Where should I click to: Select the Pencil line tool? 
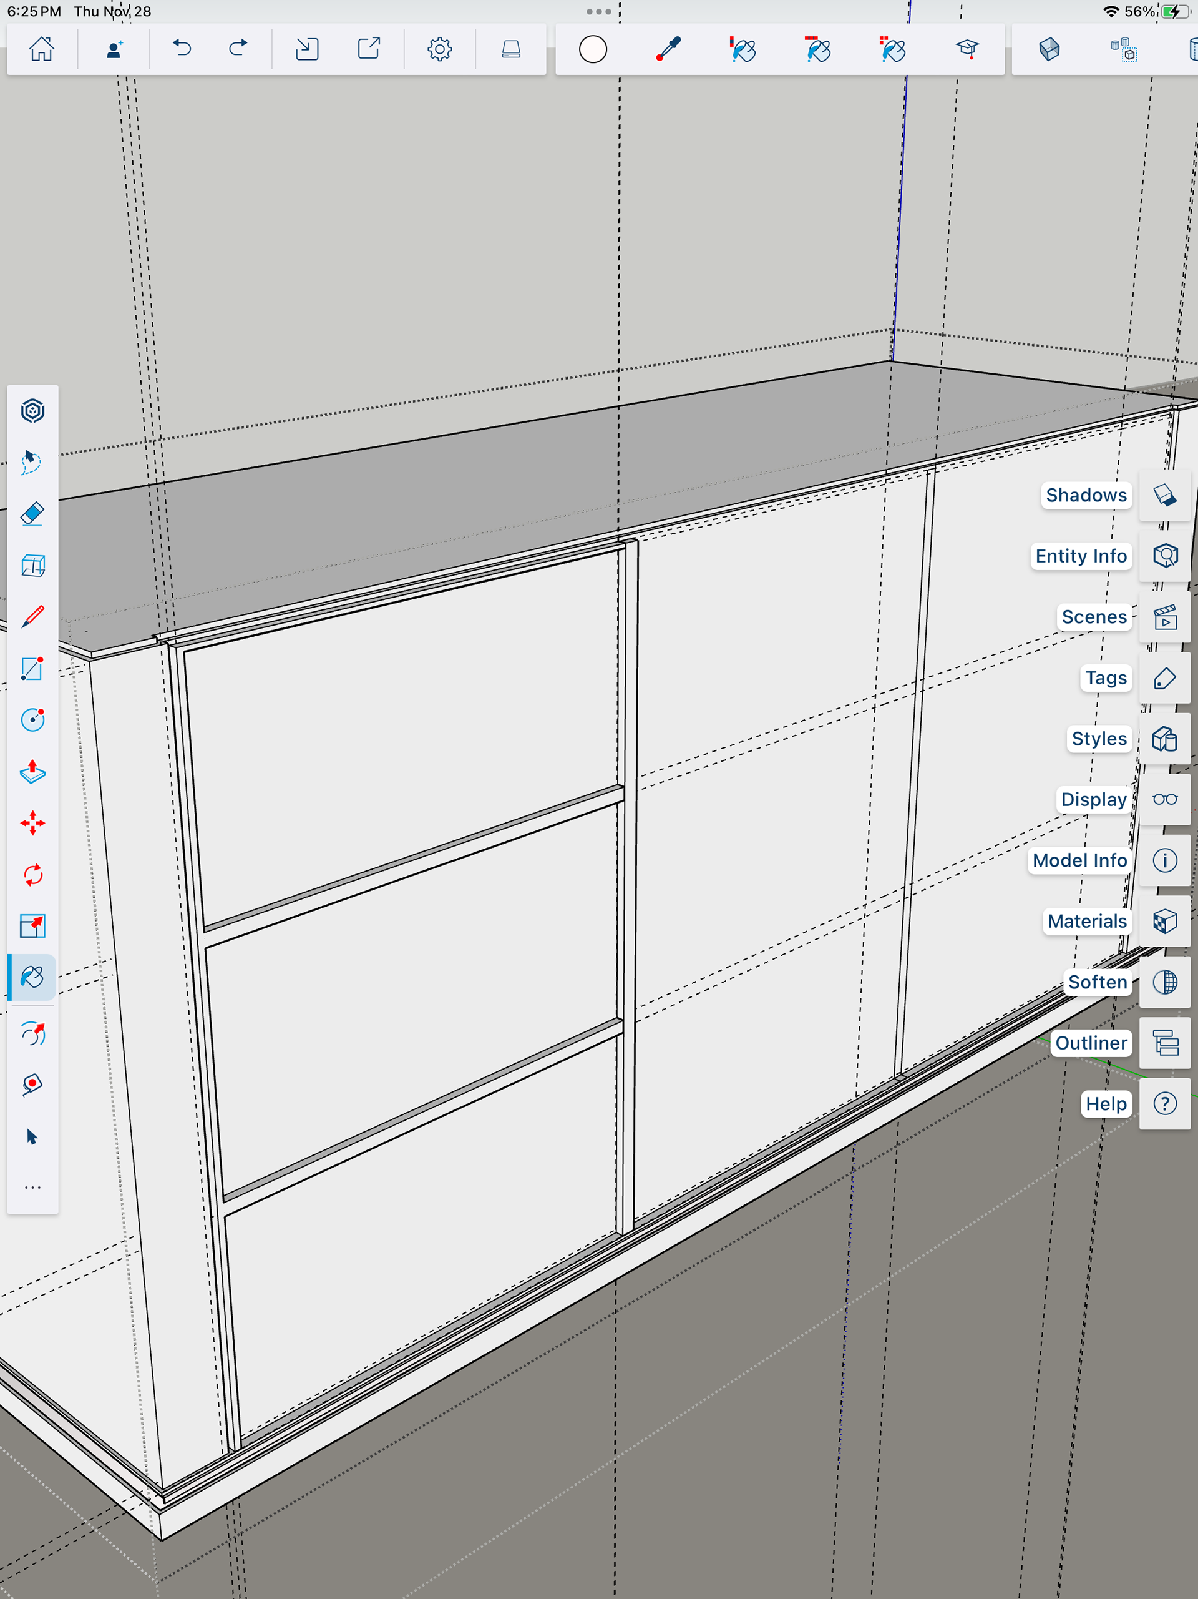32,617
